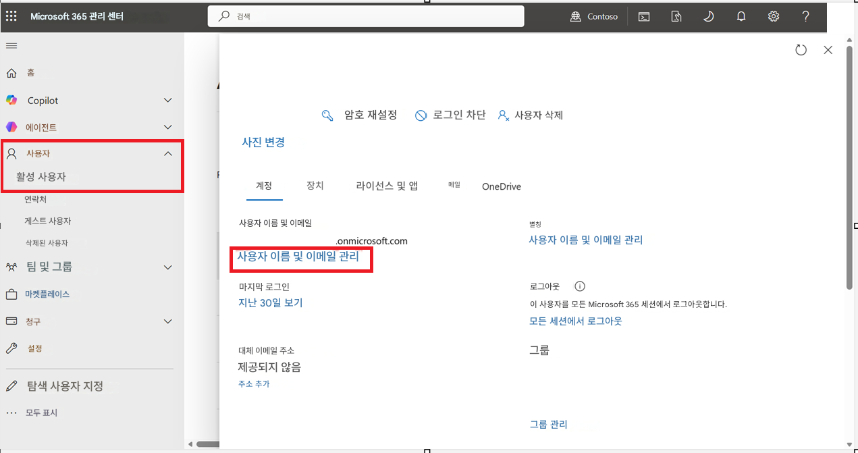Click the 모두 표시 ellipsis icon
This screenshot has width=858, height=453.
pos(11,412)
